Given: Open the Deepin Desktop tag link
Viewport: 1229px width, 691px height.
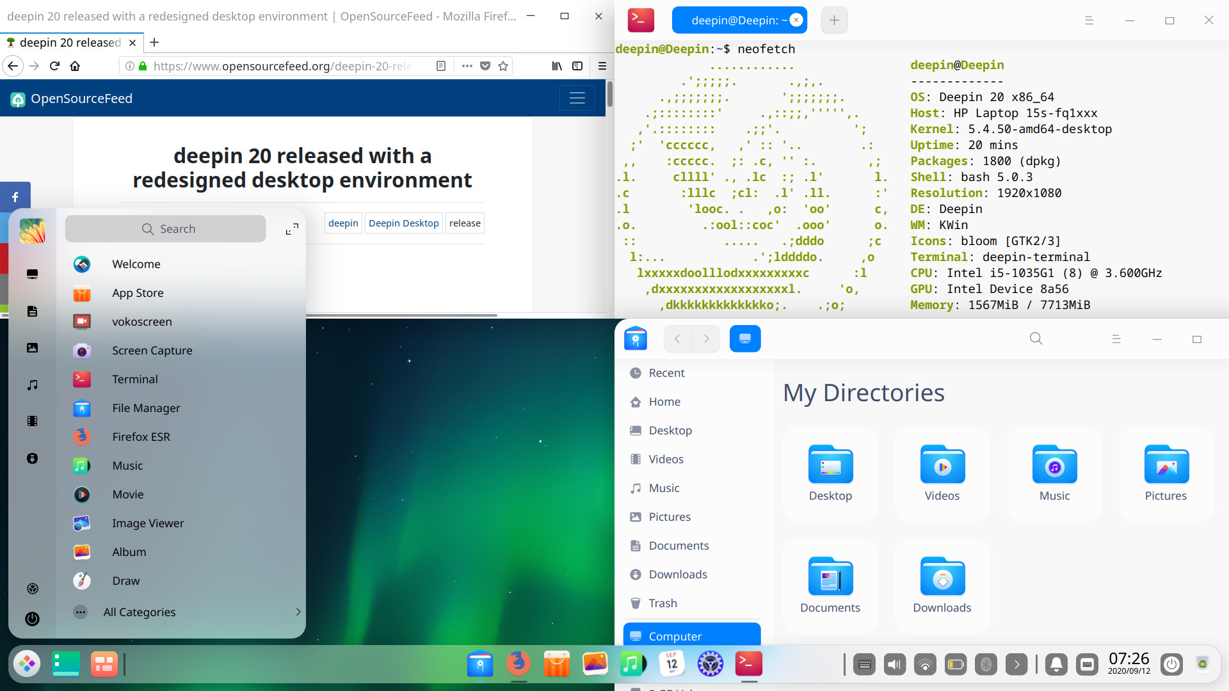Looking at the screenshot, I should (x=403, y=223).
